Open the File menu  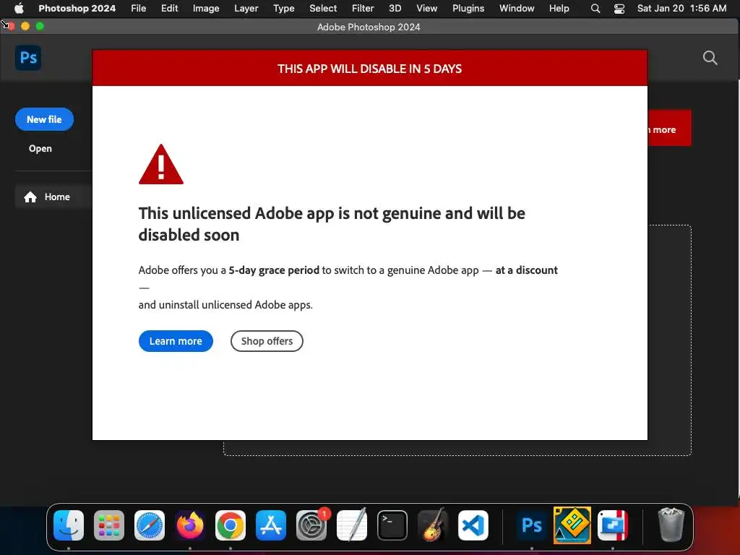pos(138,9)
